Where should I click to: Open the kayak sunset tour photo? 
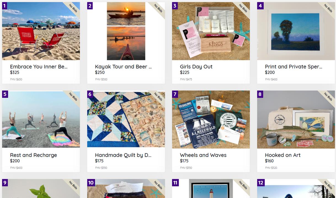(126, 31)
